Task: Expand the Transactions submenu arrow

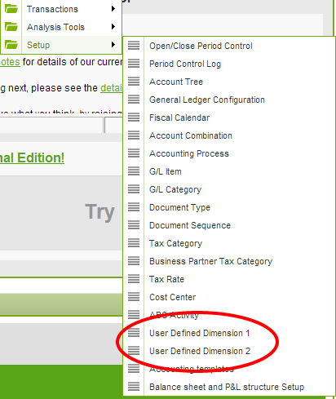Action: 113,9
